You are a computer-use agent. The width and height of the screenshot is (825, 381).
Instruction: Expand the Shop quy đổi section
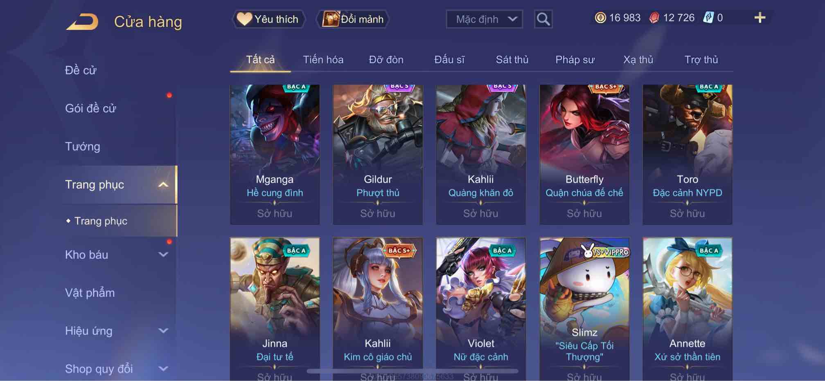163,369
